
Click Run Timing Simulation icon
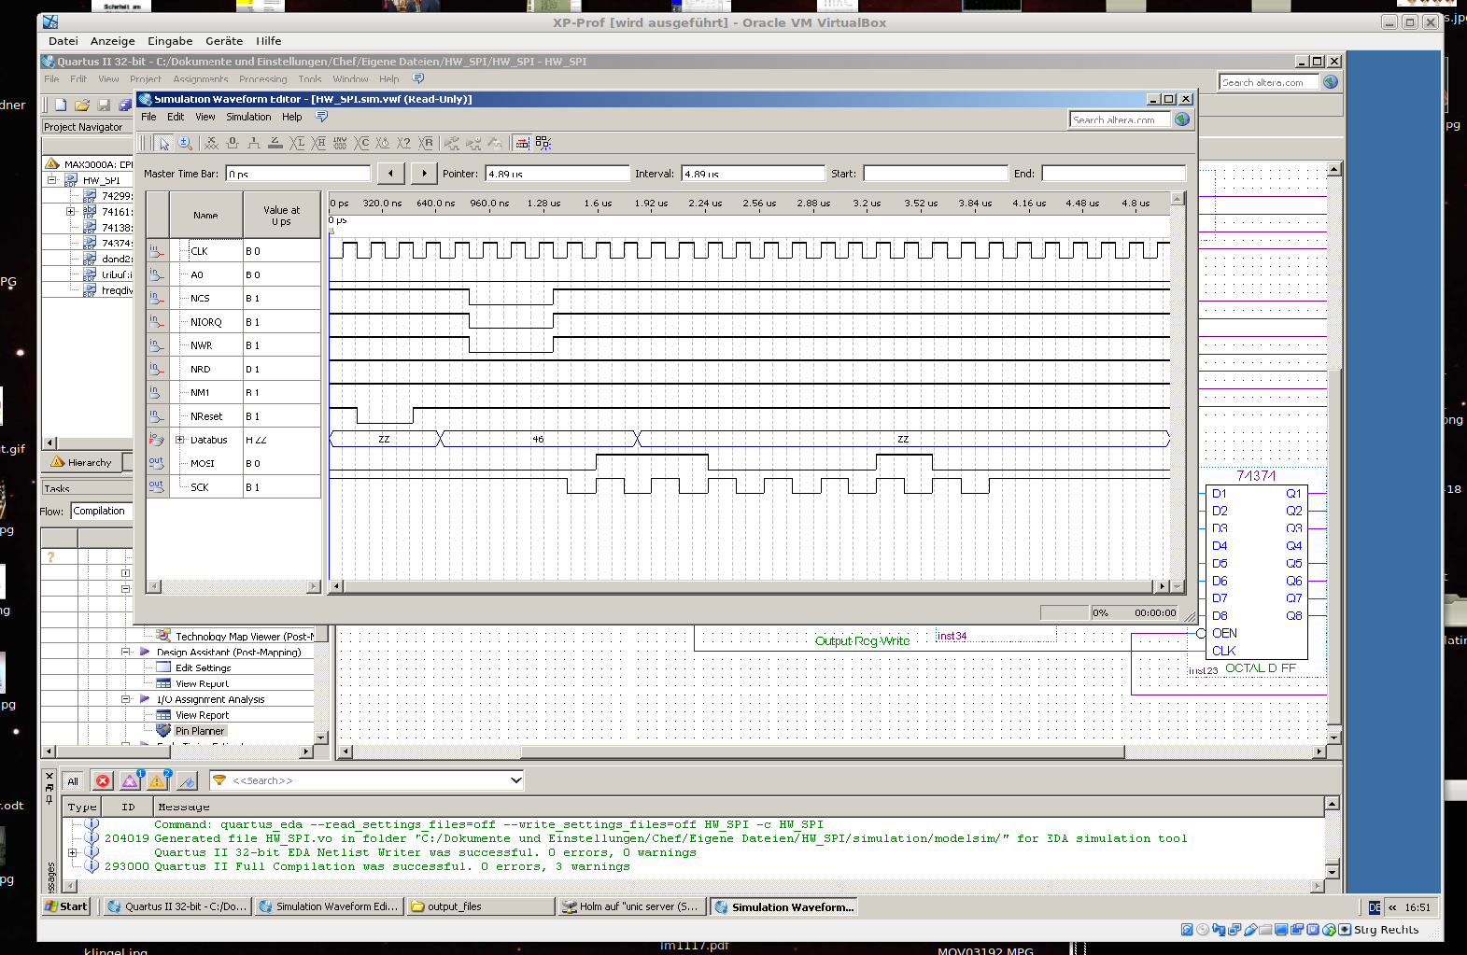click(473, 143)
